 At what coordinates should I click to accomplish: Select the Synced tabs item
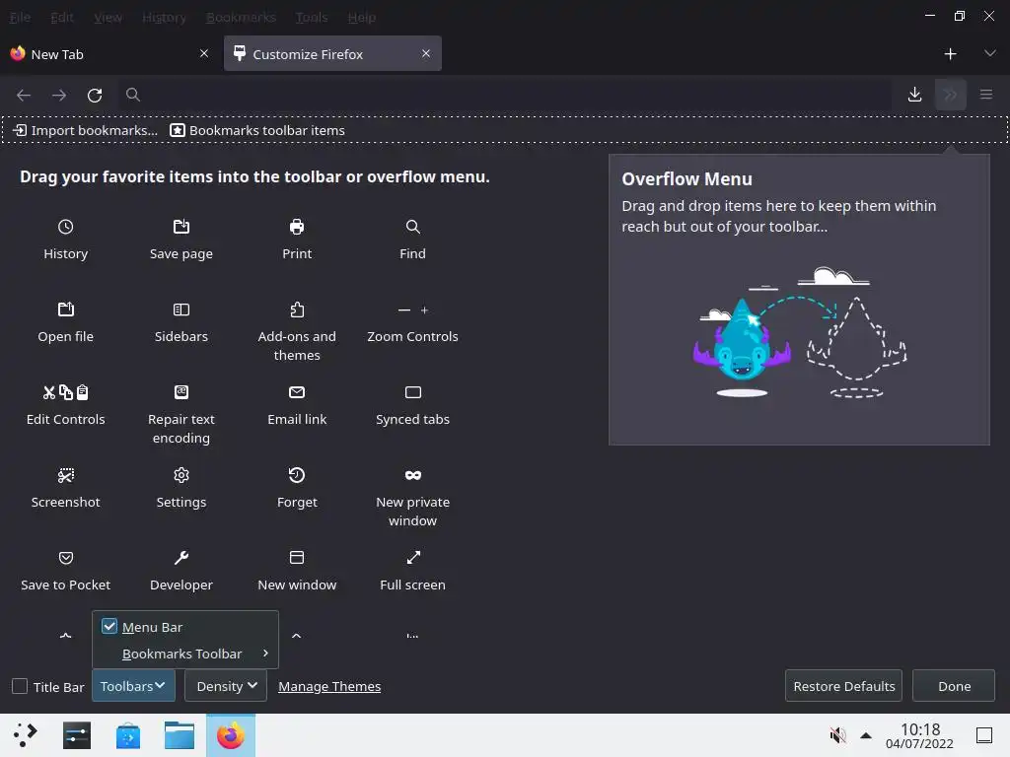[x=412, y=405]
